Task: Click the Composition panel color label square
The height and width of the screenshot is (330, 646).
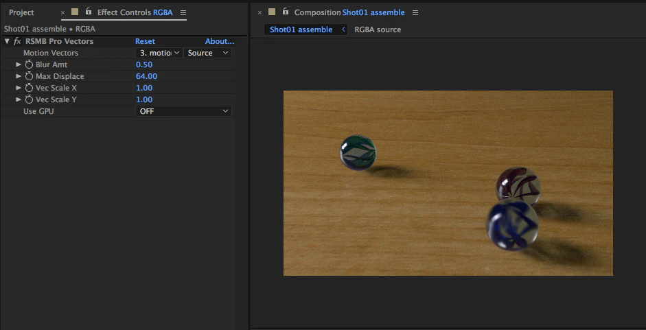Action: [x=271, y=12]
